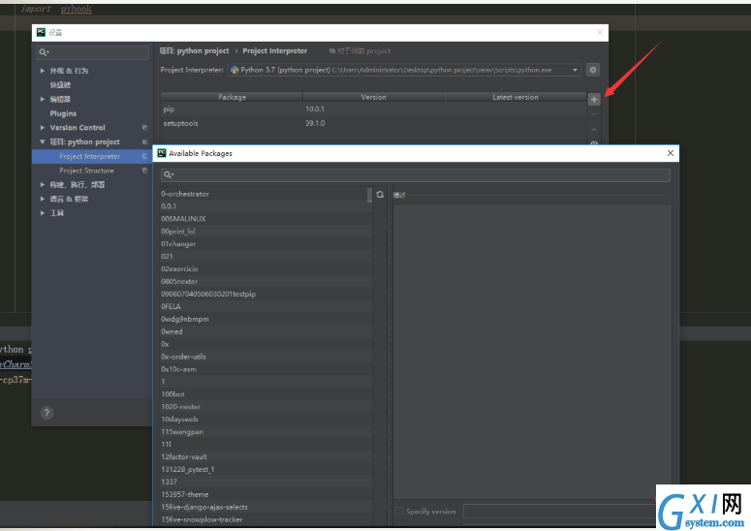Select package 090807040506030201testpip

click(x=266, y=294)
